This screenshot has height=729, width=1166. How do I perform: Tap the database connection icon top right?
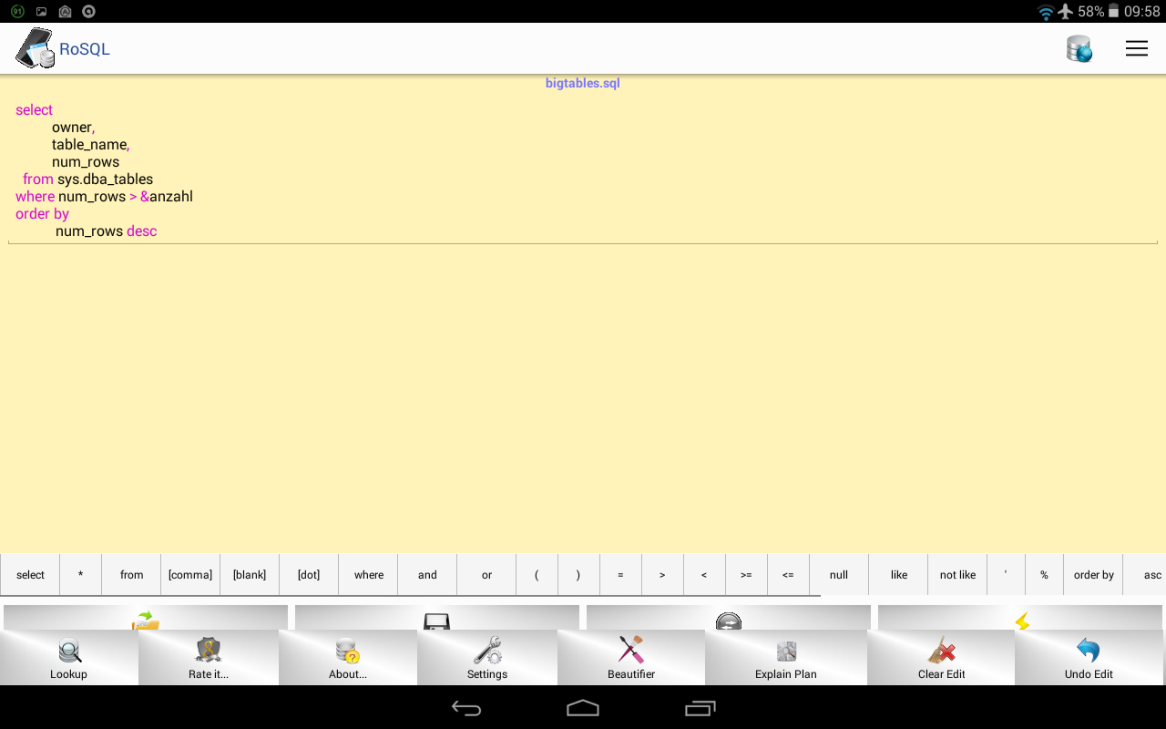click(x=1079, y=48)
